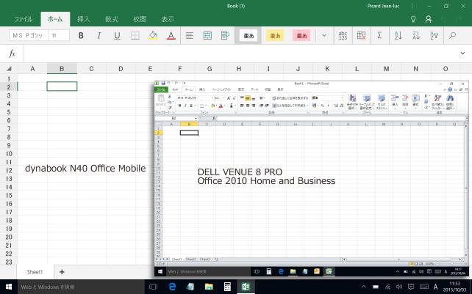472x294 pixels.
Task: Open the Name Box dropdown in Excel 2010
Action: click(196, 118)
